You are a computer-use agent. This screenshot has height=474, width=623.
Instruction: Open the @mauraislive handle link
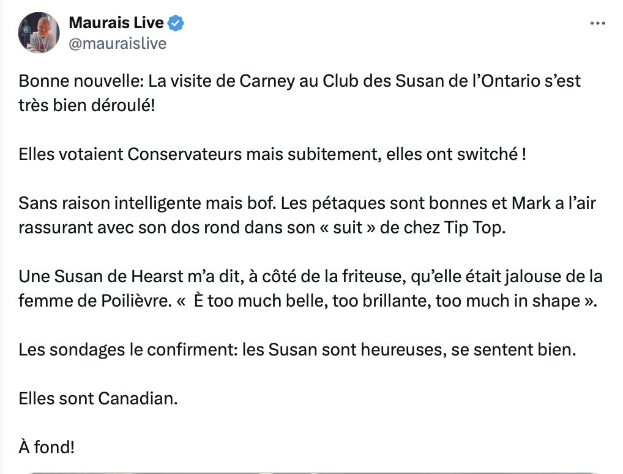(118, 43)
